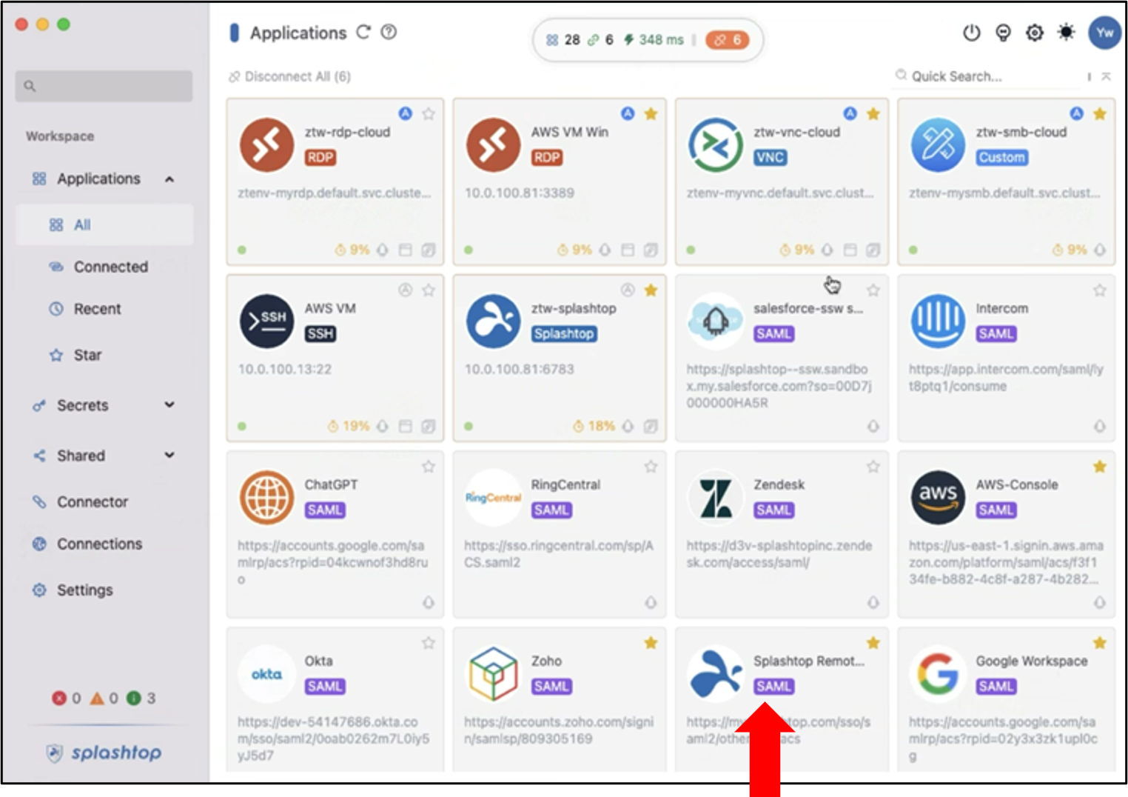This screenshot has height=797, width=1128.
Task: Click the orange 6 disconnected badge
Action: tap(727, 40)
